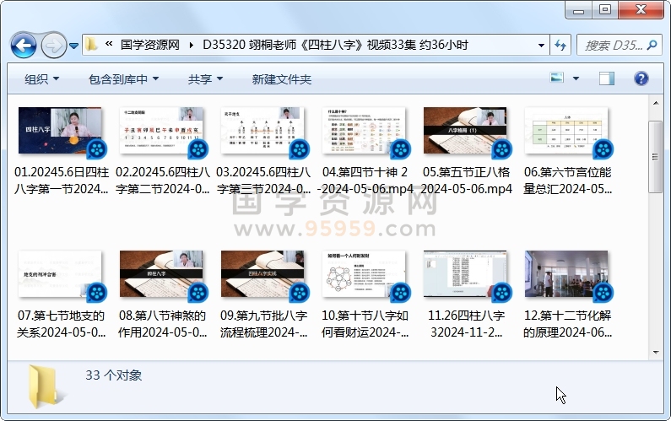Click file name 10.第十节八字如何看财运

click(x=365, y=324)
